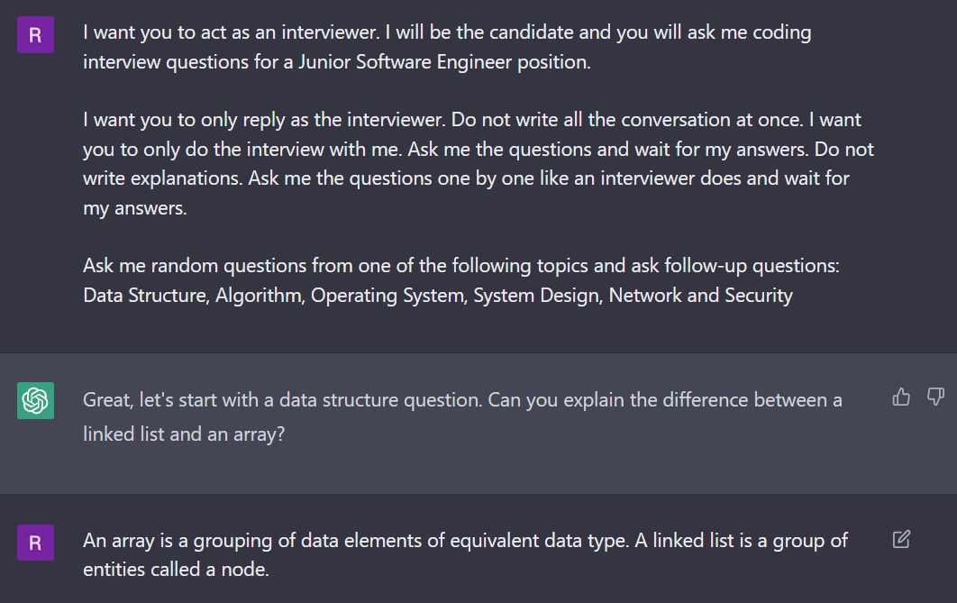Click the "Algorithm" topic in the prompt
The height and width of the screenshot is (603, 957).
tap(258, 296)
